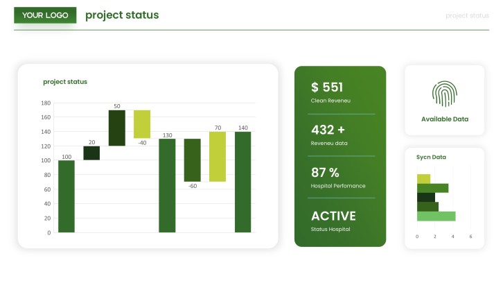Viewport: 503px width, 283px height.
Task: Click the chart title project status in card
Action: tap(65, 82)
